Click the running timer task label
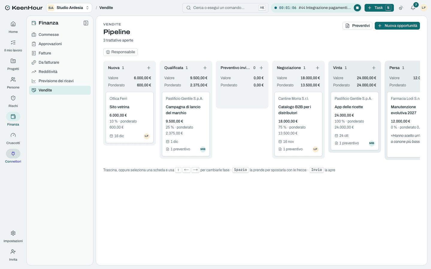431x269 pixels. click(x=325, y=8)
